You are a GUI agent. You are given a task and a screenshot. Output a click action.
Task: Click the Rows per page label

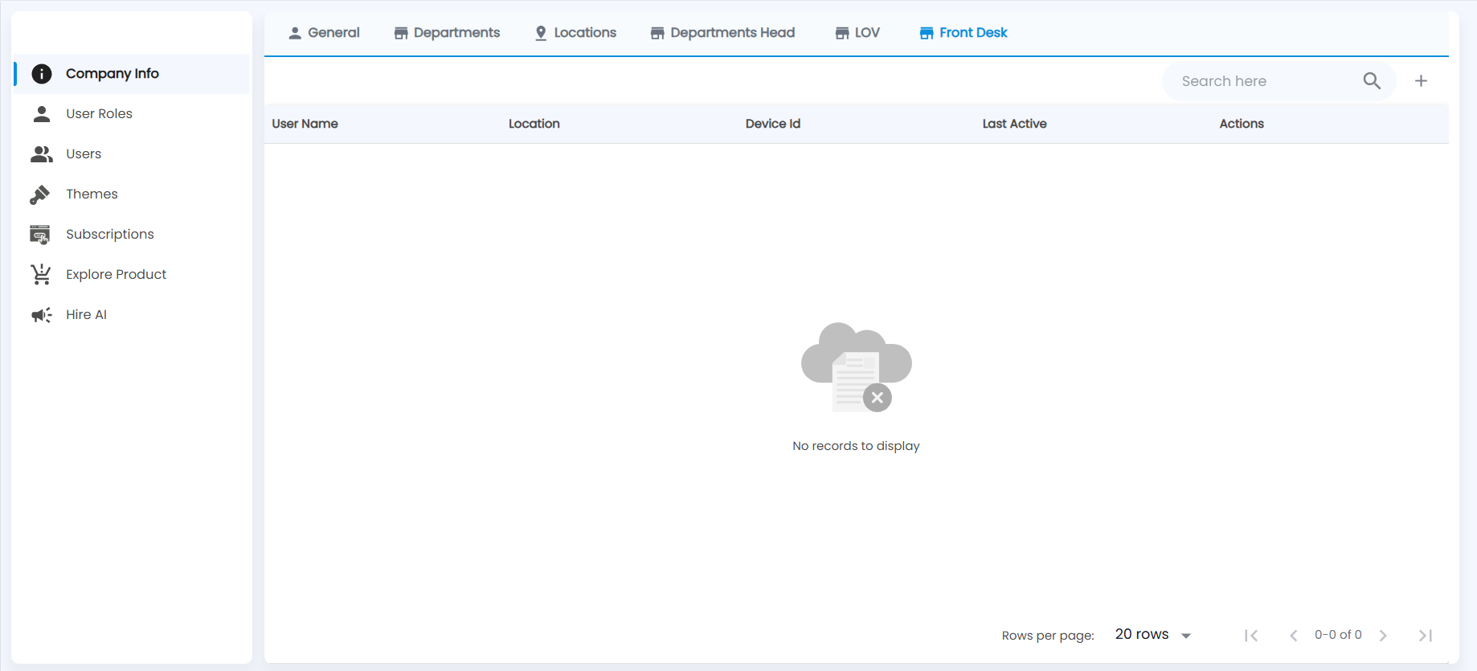[x=1048, y=636]
